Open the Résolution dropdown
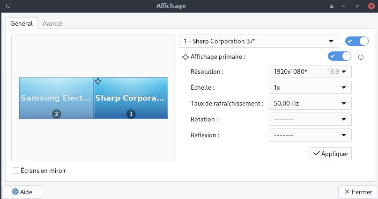 point(310,71)
